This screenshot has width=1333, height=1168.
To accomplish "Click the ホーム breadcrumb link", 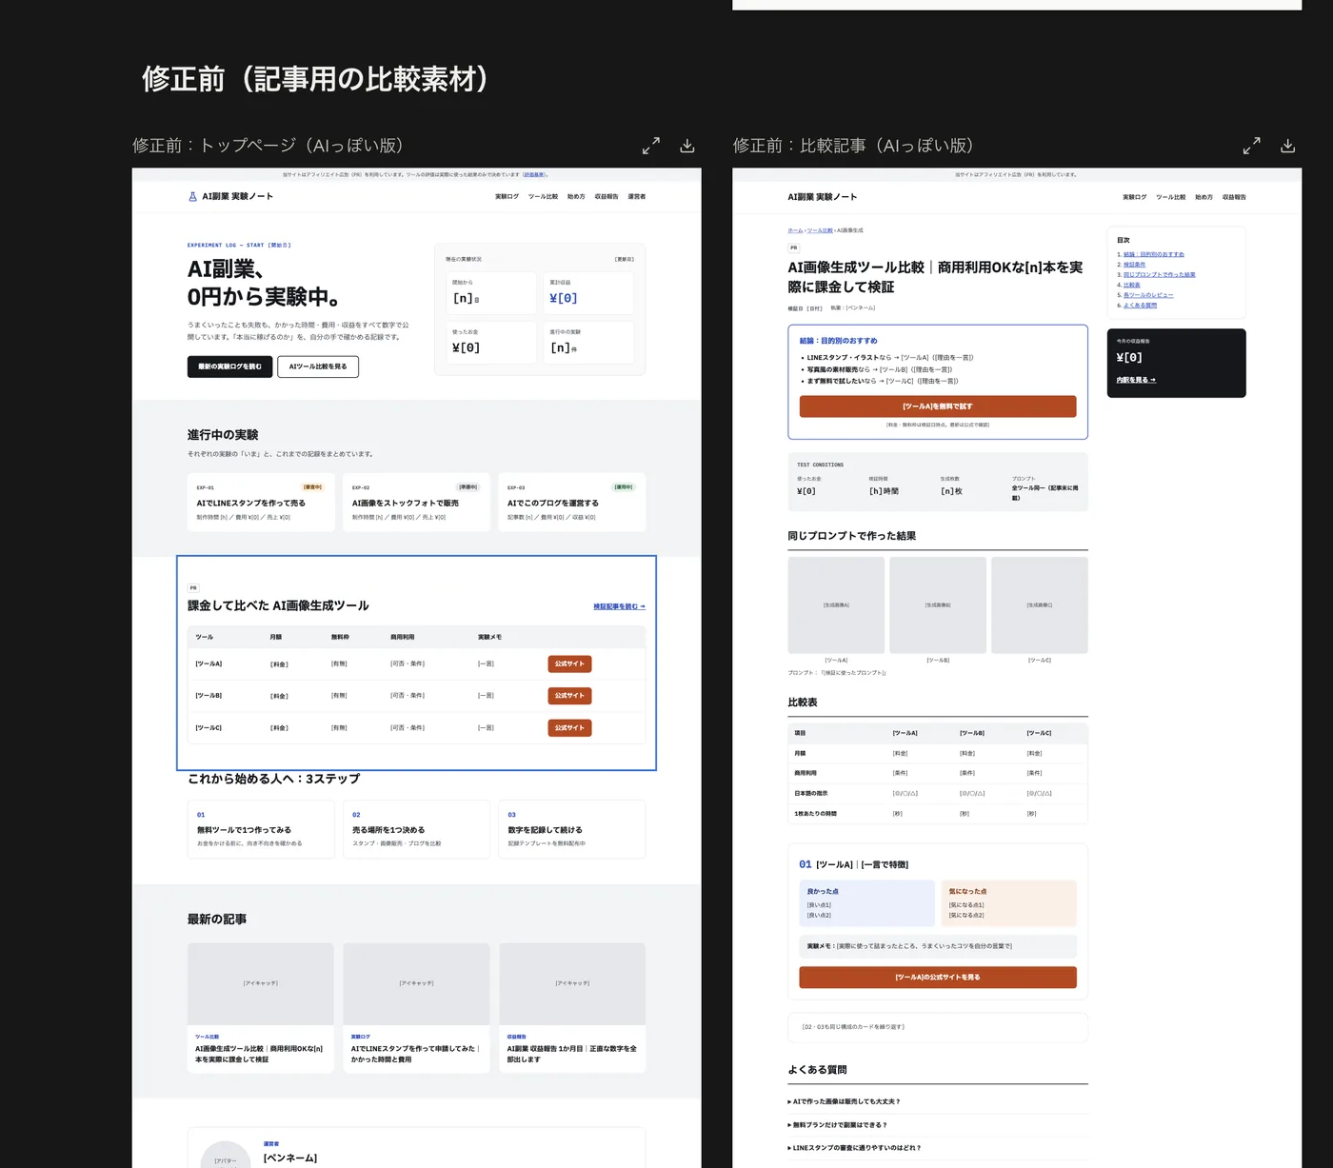I will click(795, 230).
